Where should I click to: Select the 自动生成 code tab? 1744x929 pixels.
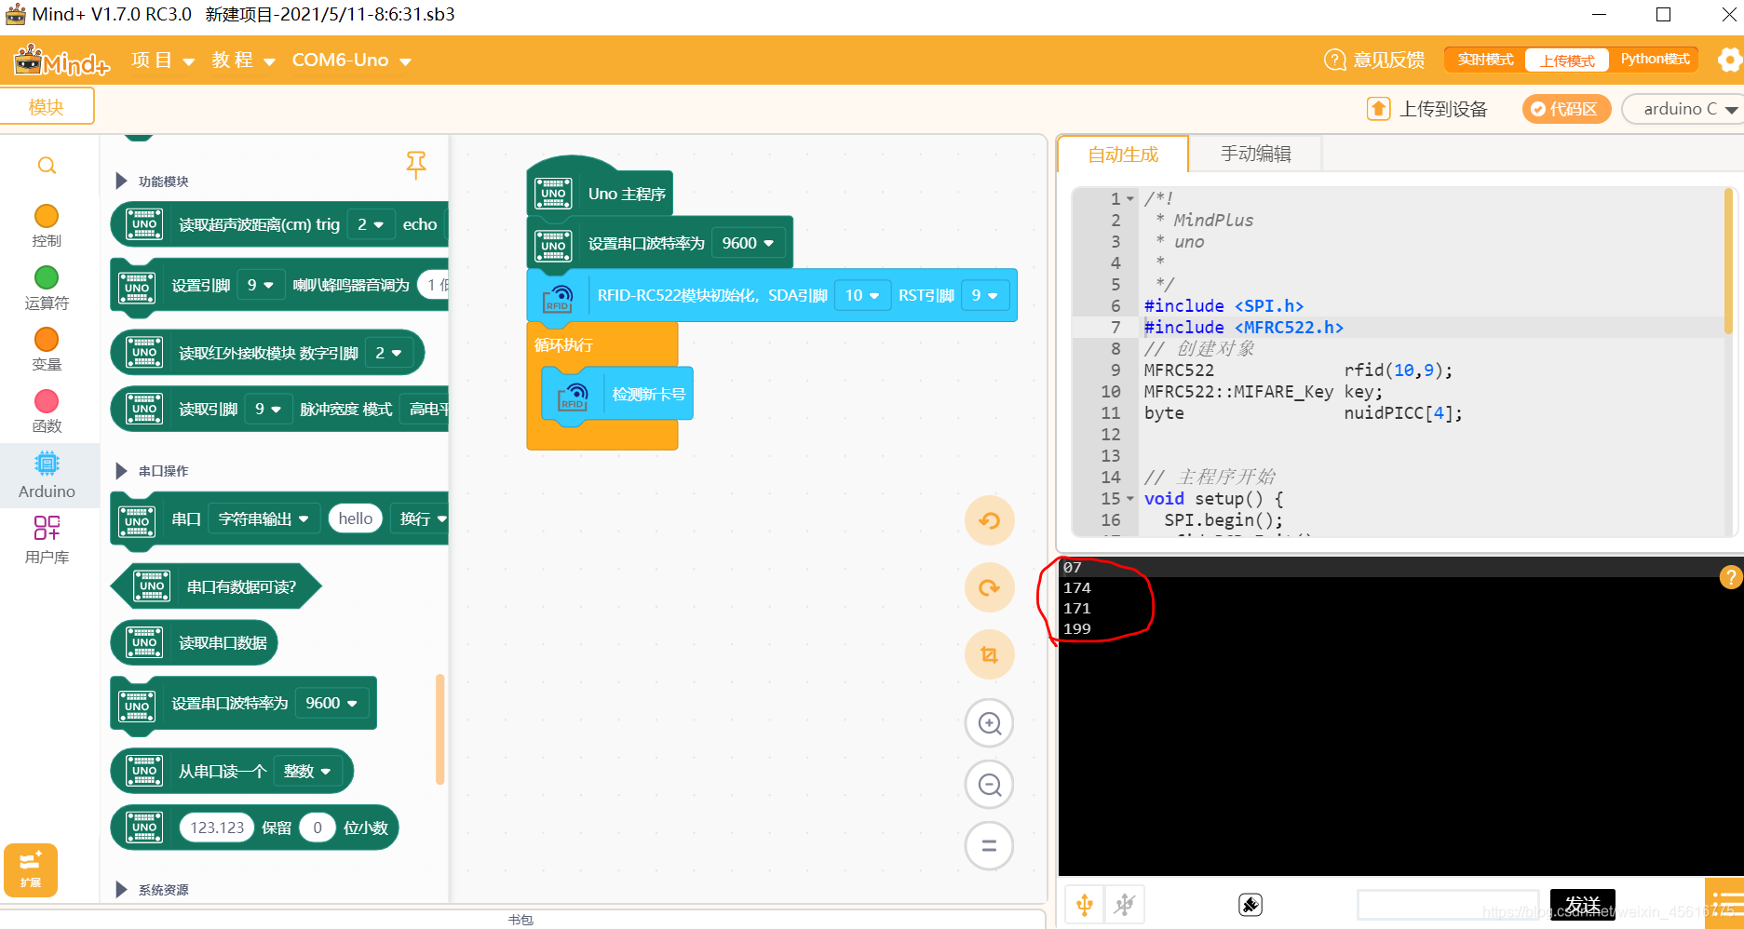click(1123, 155)
